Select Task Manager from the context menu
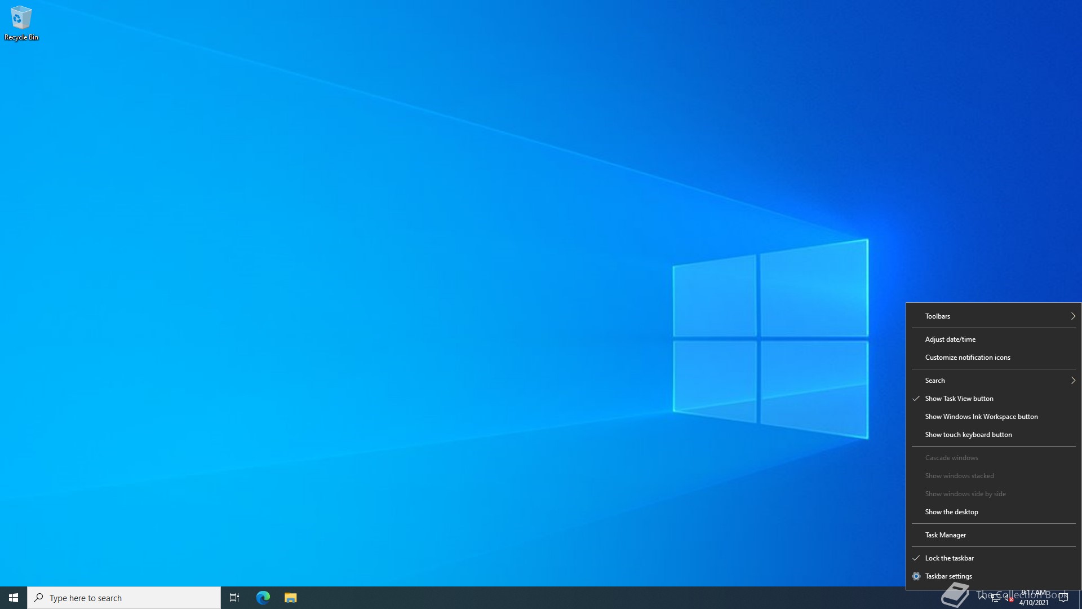The image size is (1082, 609). [x=945, y=535]
